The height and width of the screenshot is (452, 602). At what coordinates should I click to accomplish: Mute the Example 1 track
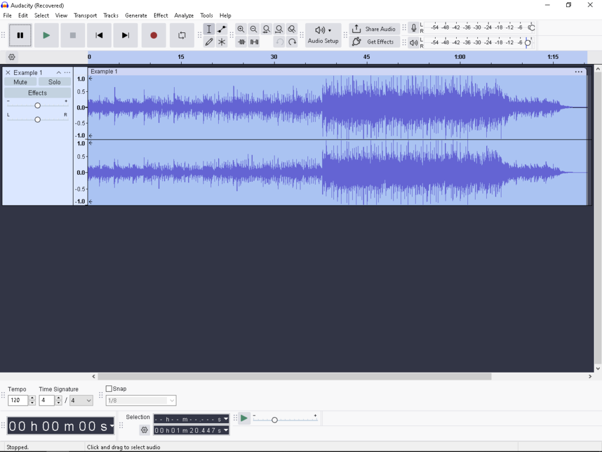point(21,82)
